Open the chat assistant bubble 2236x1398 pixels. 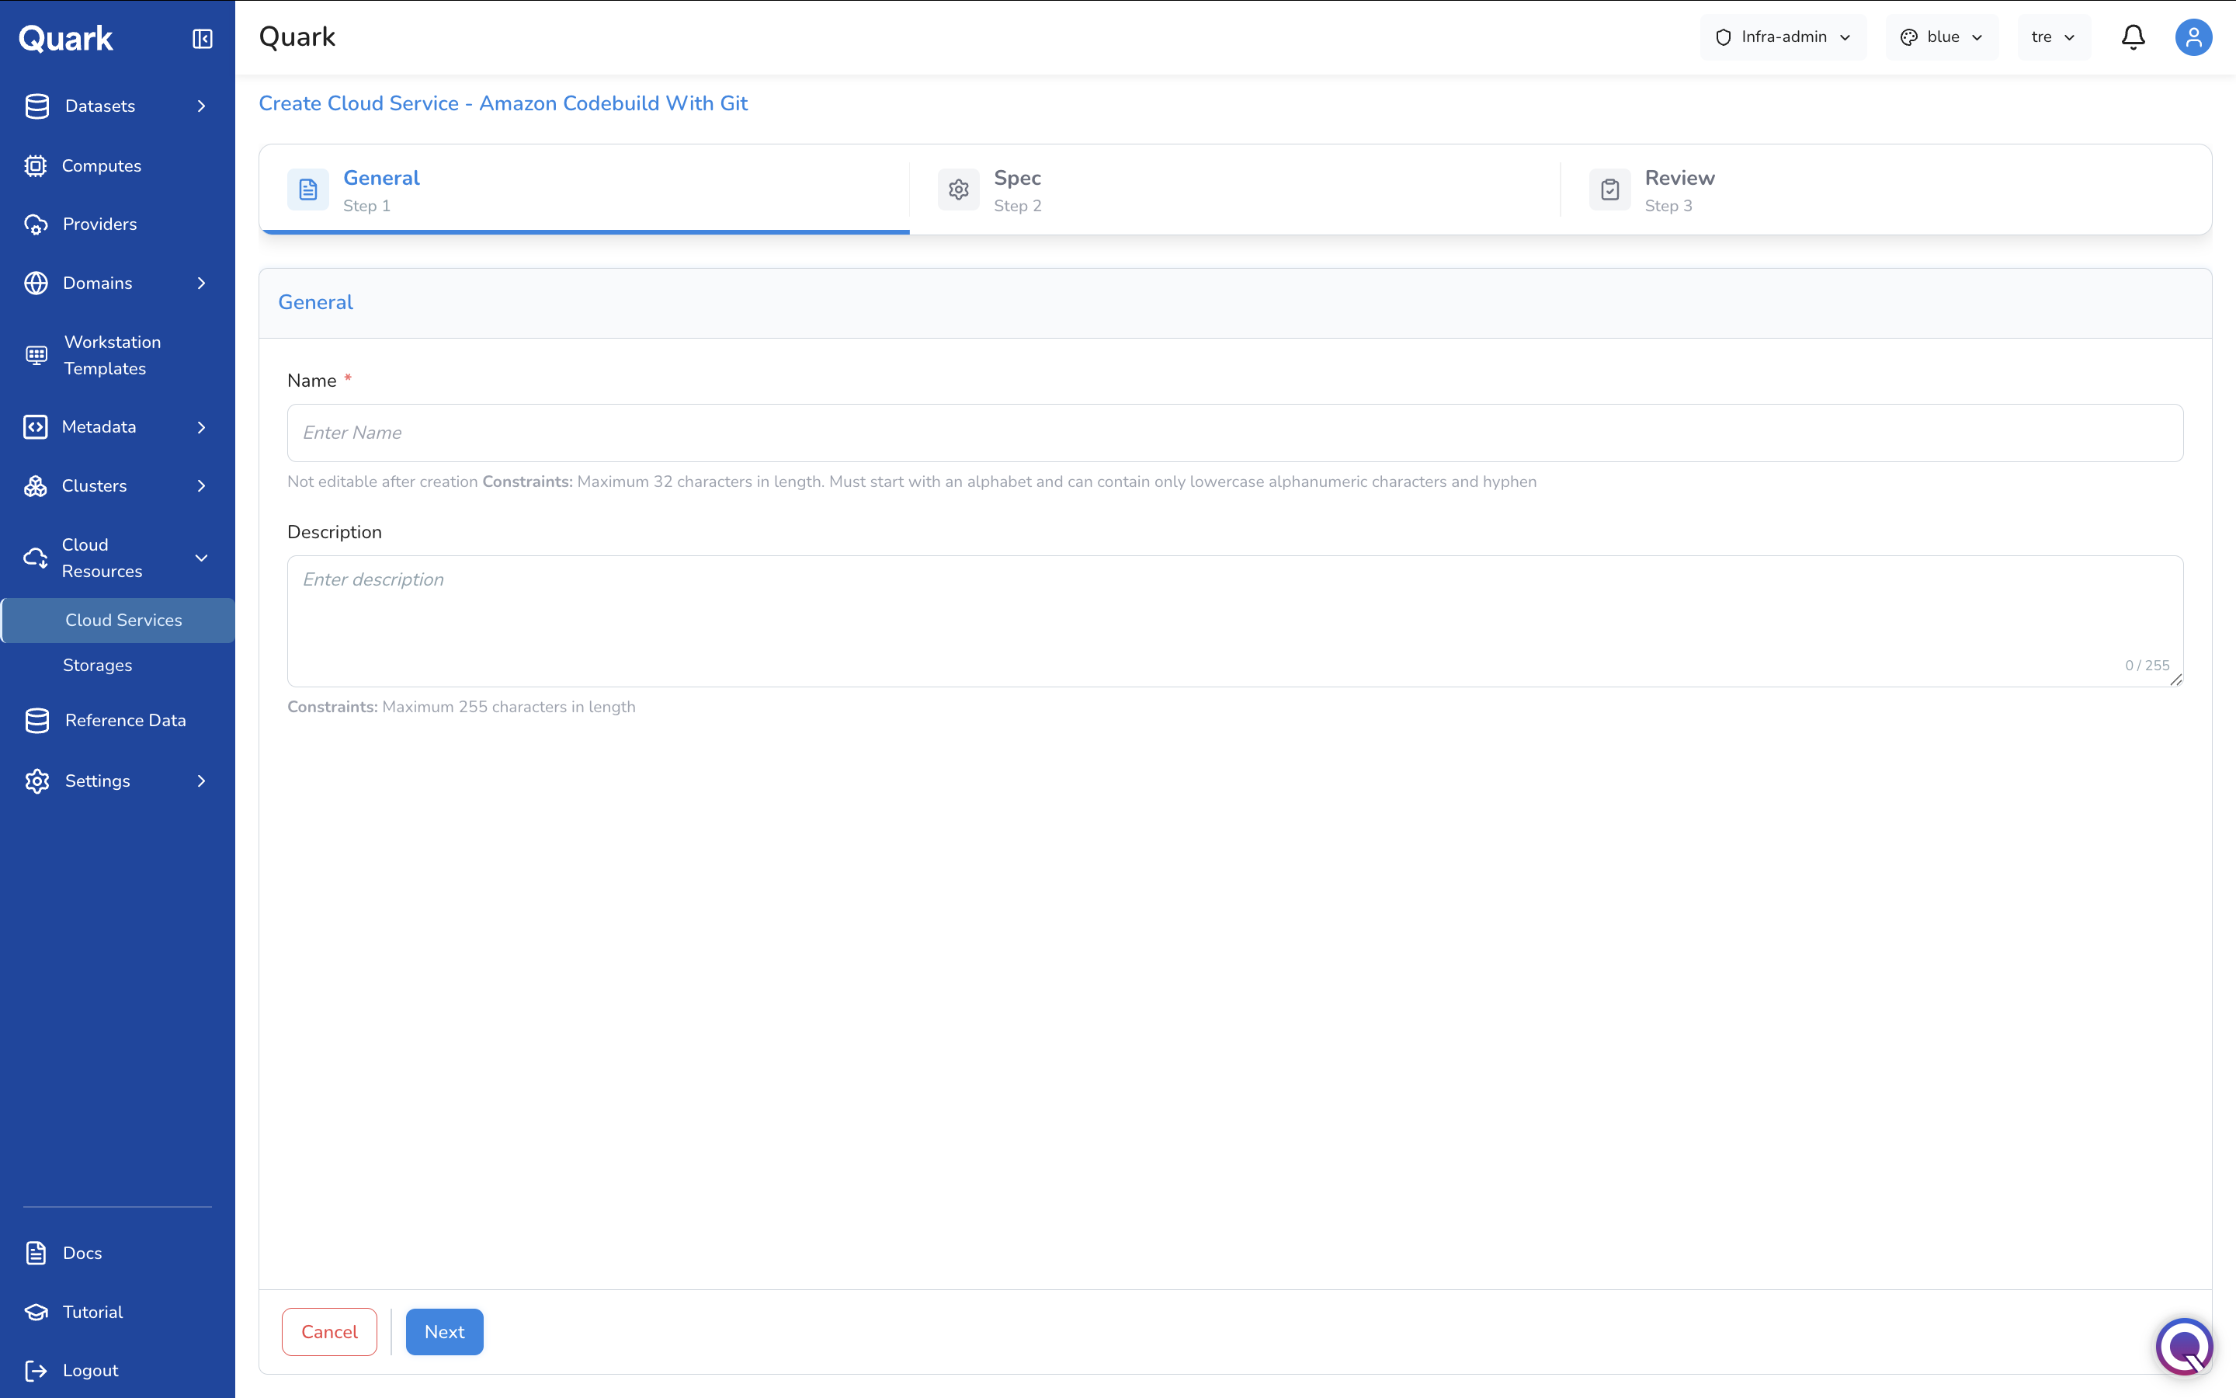[x=2184, y=1346]
